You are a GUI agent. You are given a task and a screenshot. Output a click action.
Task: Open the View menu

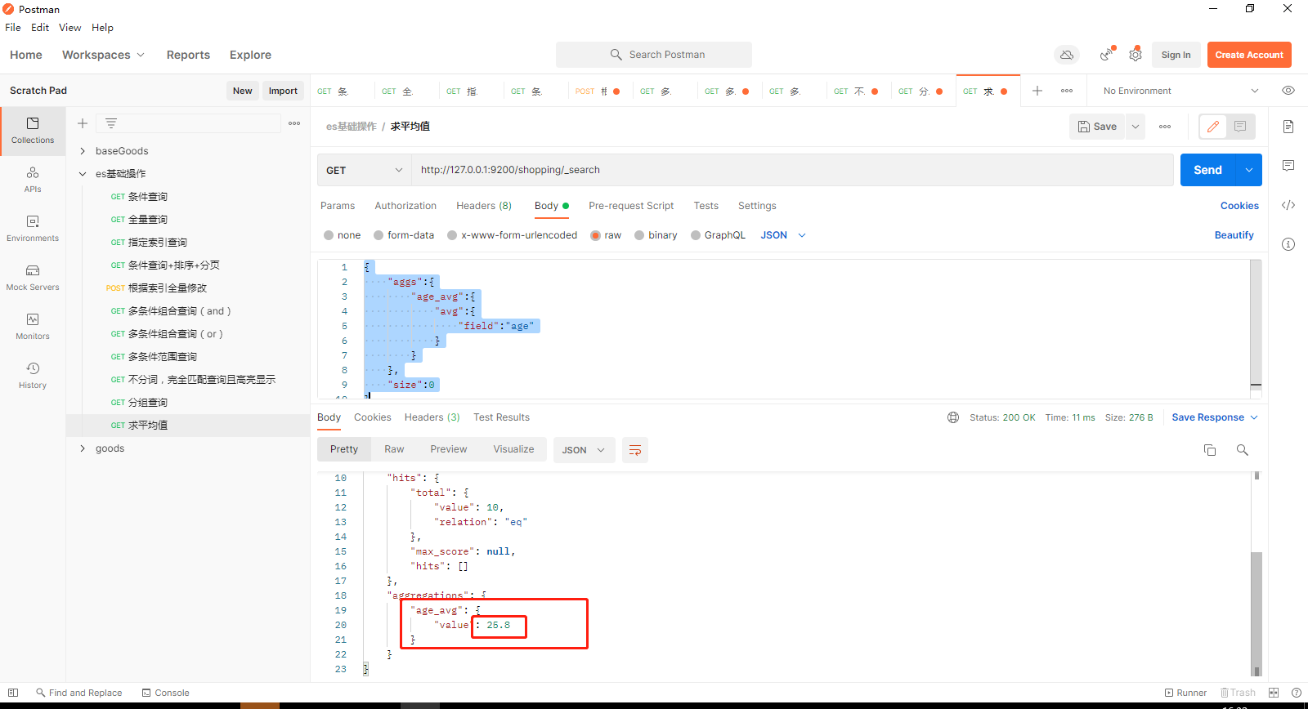tap(69, 27)
